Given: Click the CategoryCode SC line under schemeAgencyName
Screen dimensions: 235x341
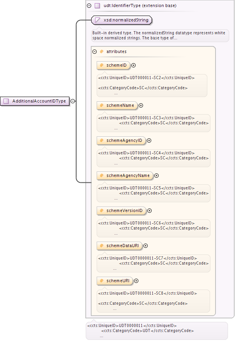Looking at the screenshot, I should [164, 193].
